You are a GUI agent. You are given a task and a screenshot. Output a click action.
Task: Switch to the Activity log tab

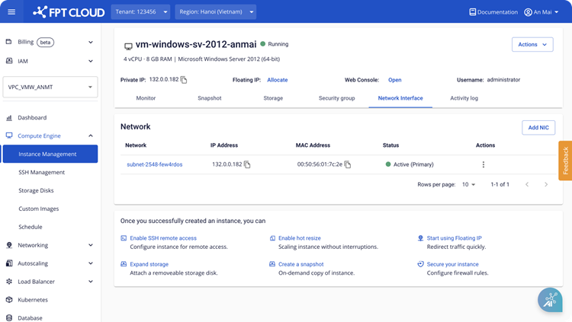(464, 98)
